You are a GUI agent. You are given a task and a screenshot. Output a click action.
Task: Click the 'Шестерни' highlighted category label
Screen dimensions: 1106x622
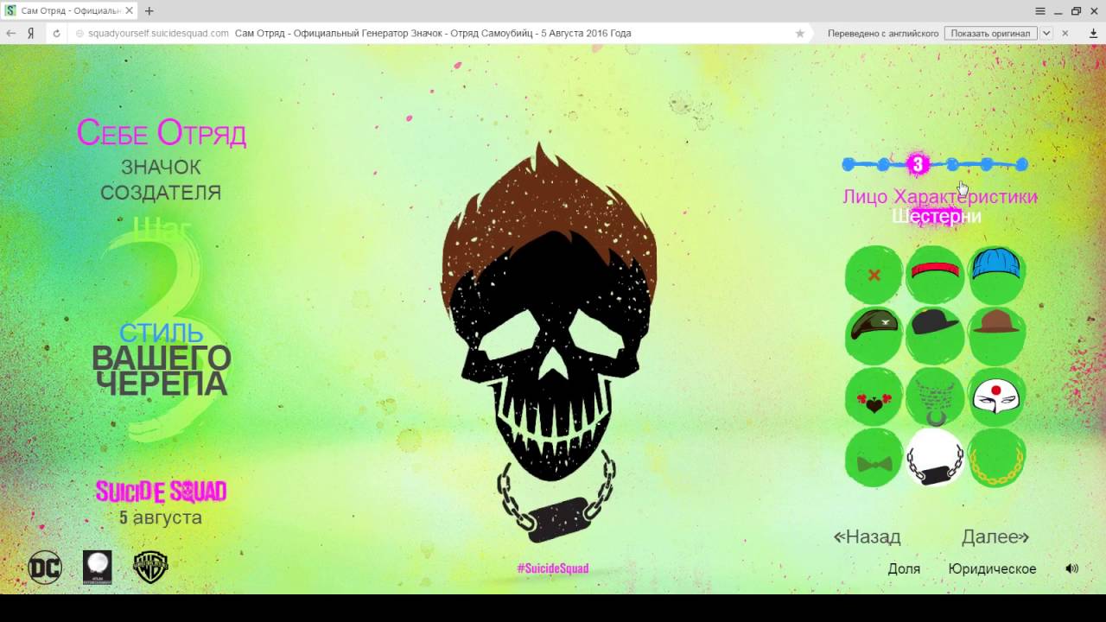[x=937, y=216]
